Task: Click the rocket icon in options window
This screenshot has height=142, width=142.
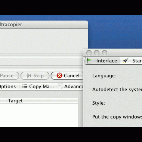Action: coord(126,61)
